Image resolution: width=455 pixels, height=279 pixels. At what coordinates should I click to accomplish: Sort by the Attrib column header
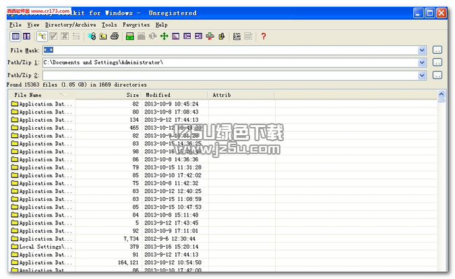coord(241,95)
